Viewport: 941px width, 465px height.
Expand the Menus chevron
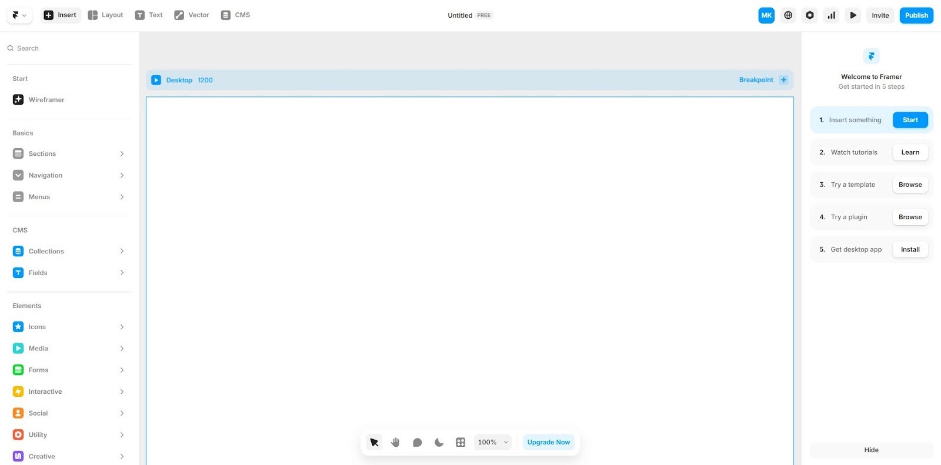tap(122, 197)
